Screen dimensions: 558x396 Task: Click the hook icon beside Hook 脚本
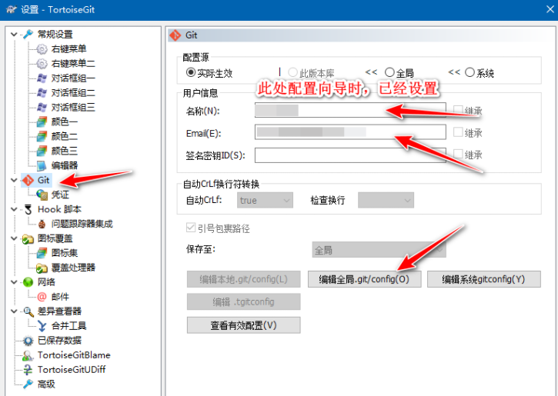[x=28, y=209]
